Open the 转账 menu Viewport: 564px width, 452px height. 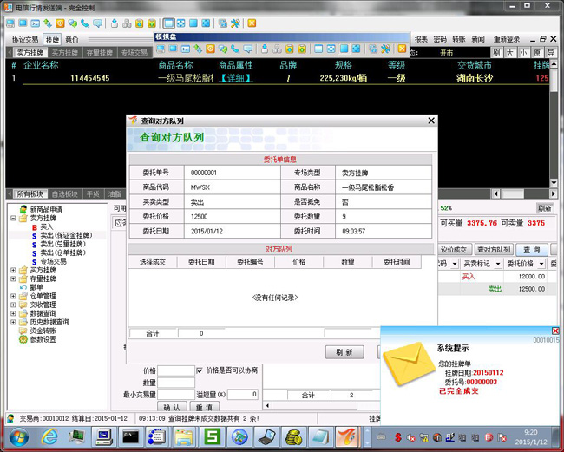click(459, 39)
